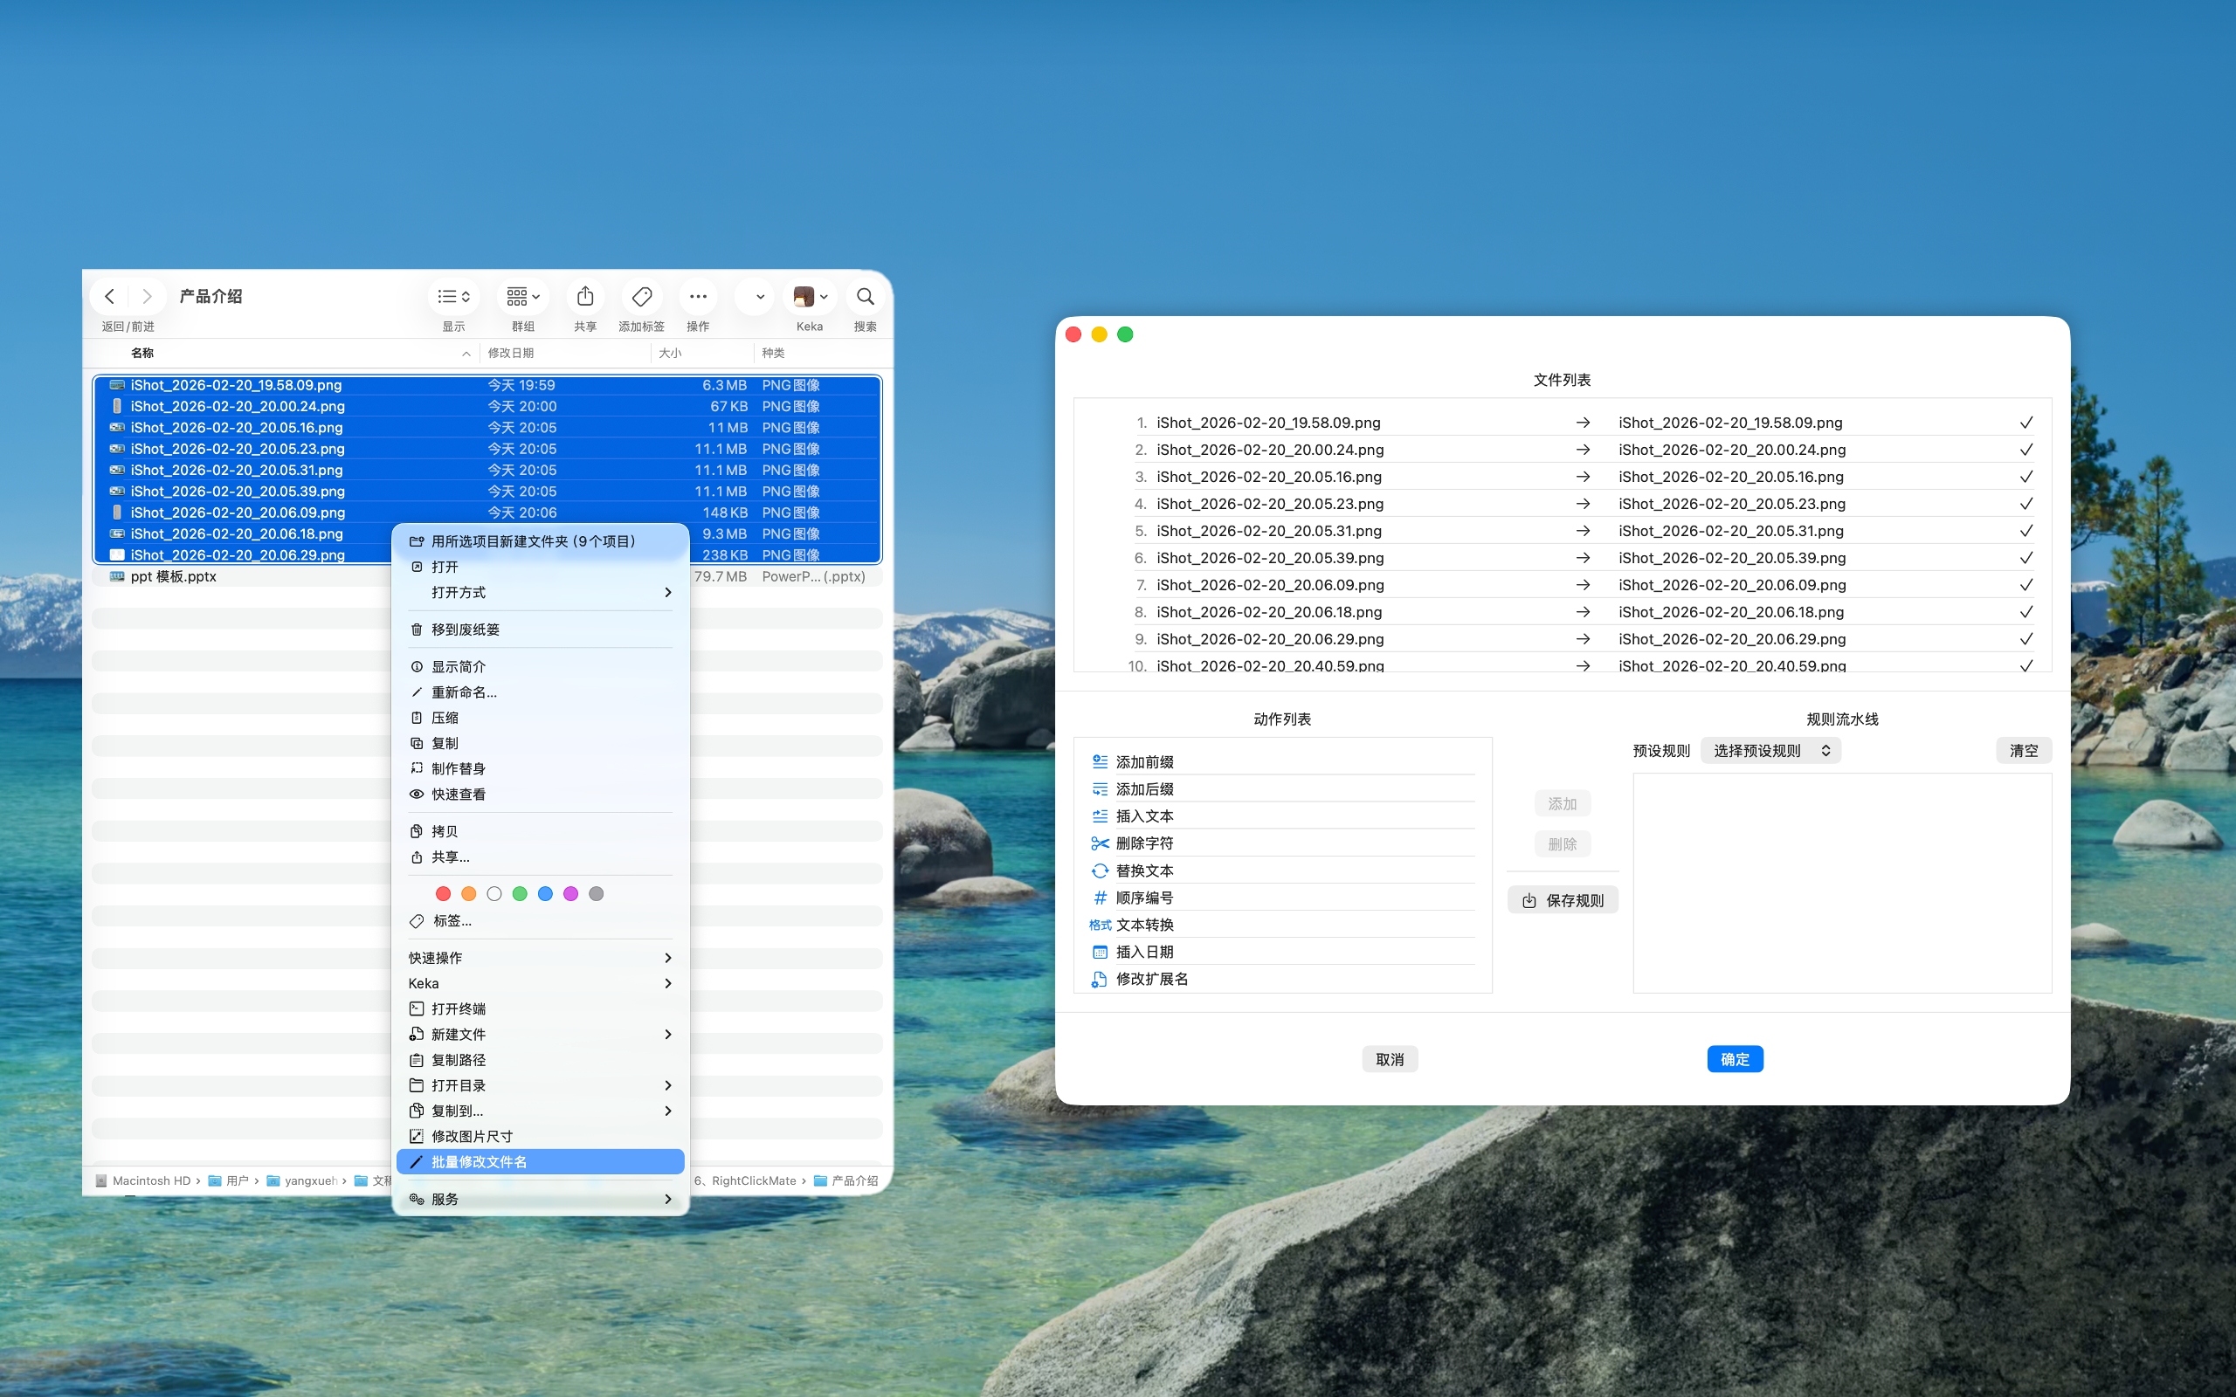
Task: Select the 插入日期 action icon
Action: point(1099,952)
